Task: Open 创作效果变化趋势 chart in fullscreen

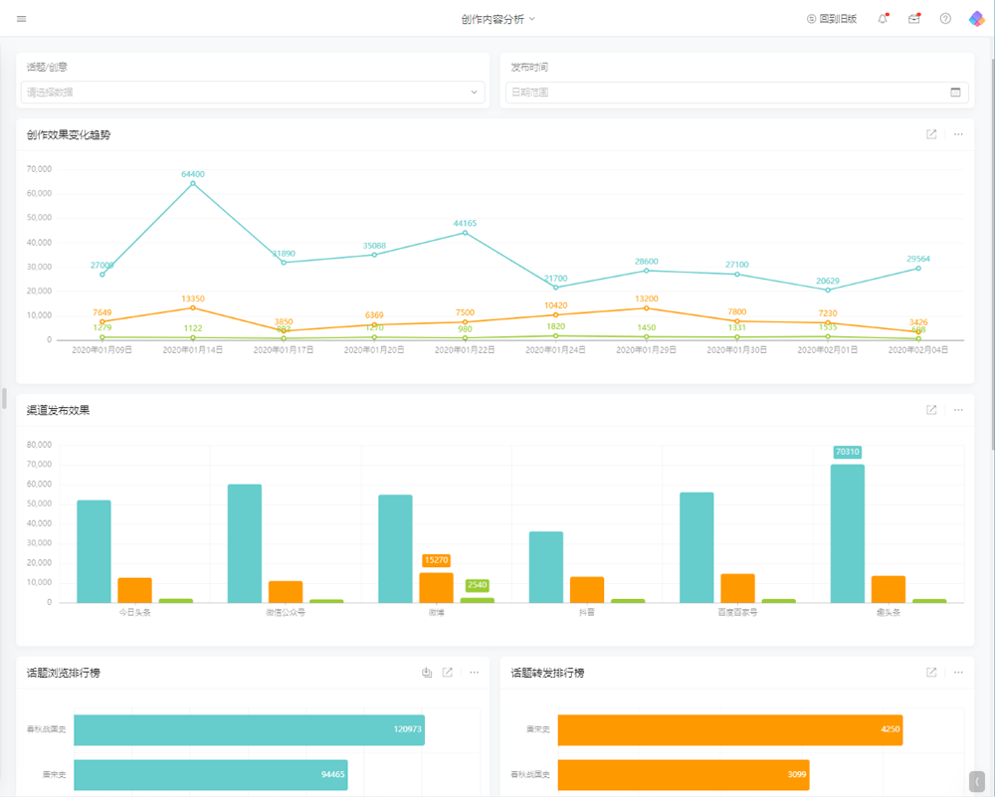Action: (x=931, y=134)
